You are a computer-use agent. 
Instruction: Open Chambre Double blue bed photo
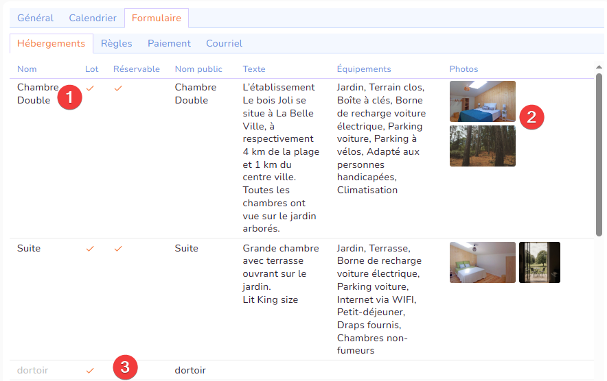482,101
